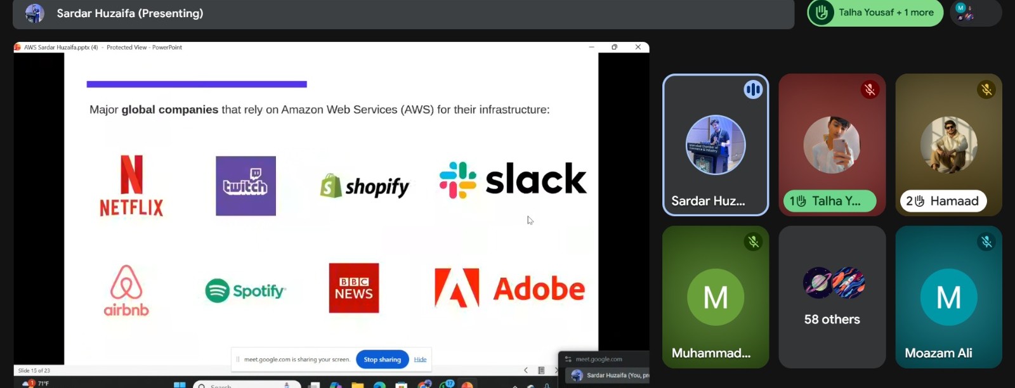Restore the PowerPoint window size

point(614,47)
